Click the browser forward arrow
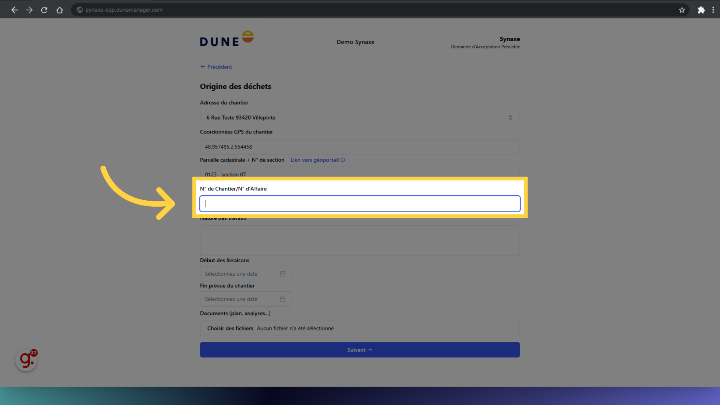 click(x=29, y=10)
